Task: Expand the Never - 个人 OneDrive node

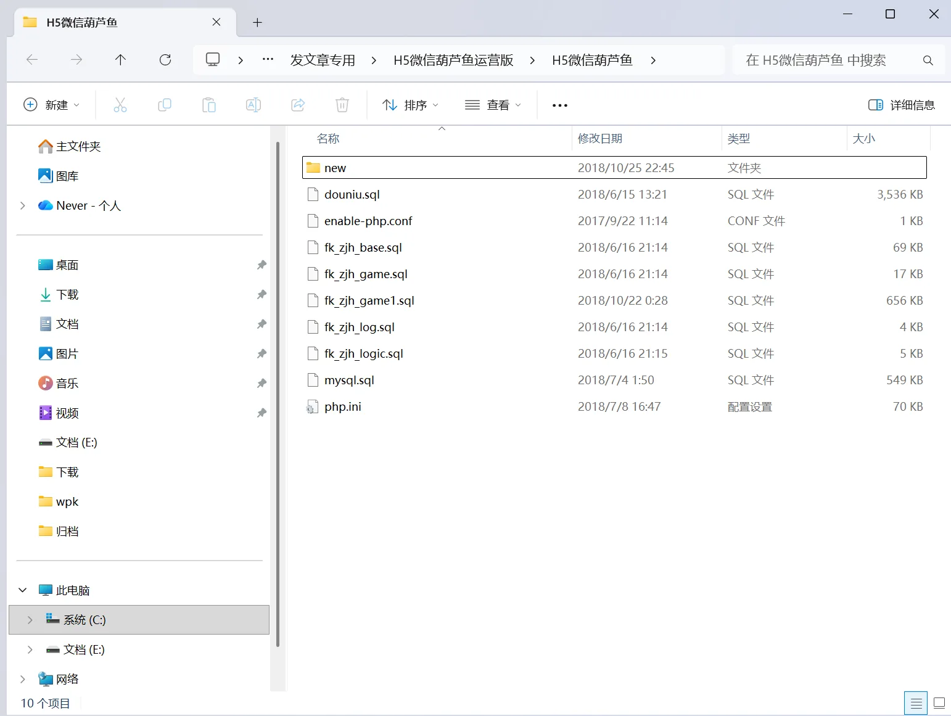Action: click(23, 205)
